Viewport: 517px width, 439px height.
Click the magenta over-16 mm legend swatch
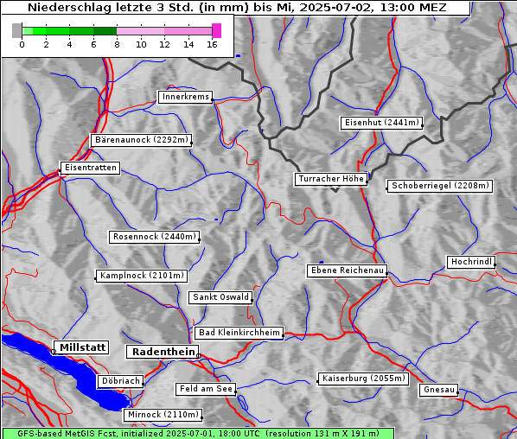(x=217, y=30)
